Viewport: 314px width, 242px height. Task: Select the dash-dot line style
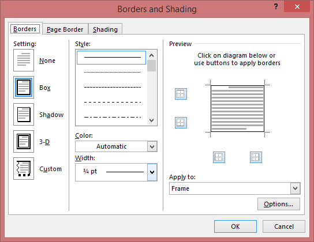[x=113, y=117]
